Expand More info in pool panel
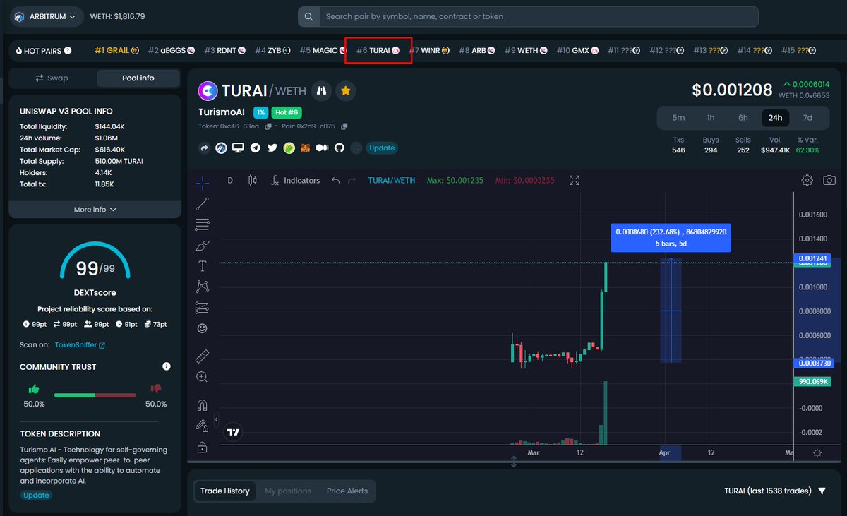Viewport: 847px width, 516px height. coord(95,210)
